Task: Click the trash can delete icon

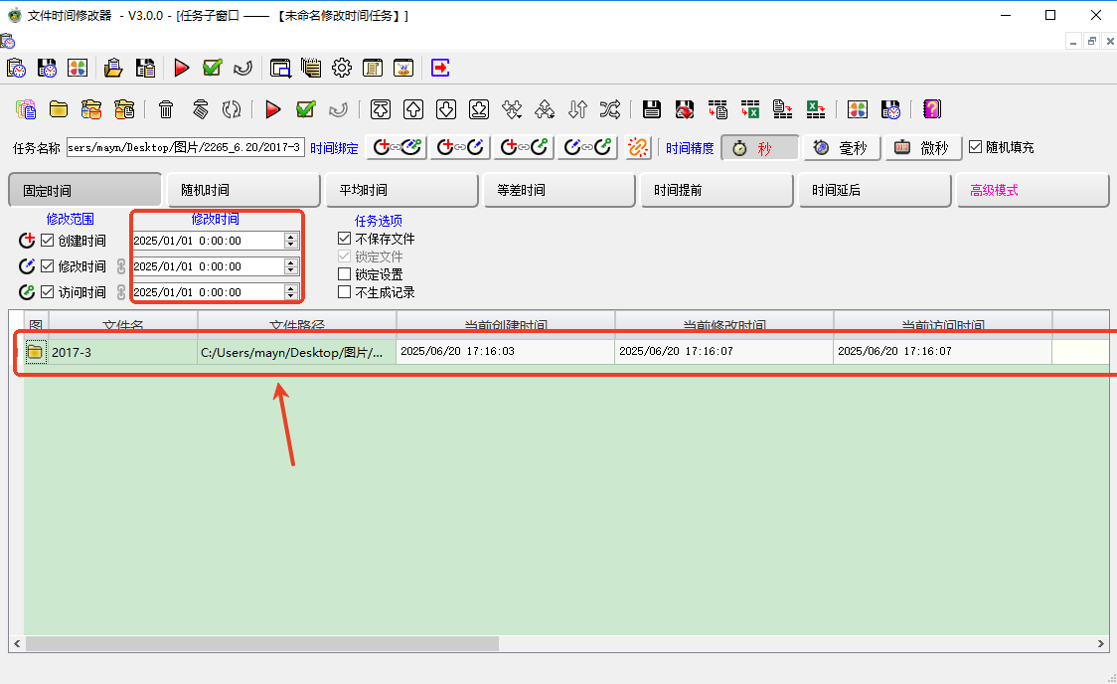Action: [166, 109]
